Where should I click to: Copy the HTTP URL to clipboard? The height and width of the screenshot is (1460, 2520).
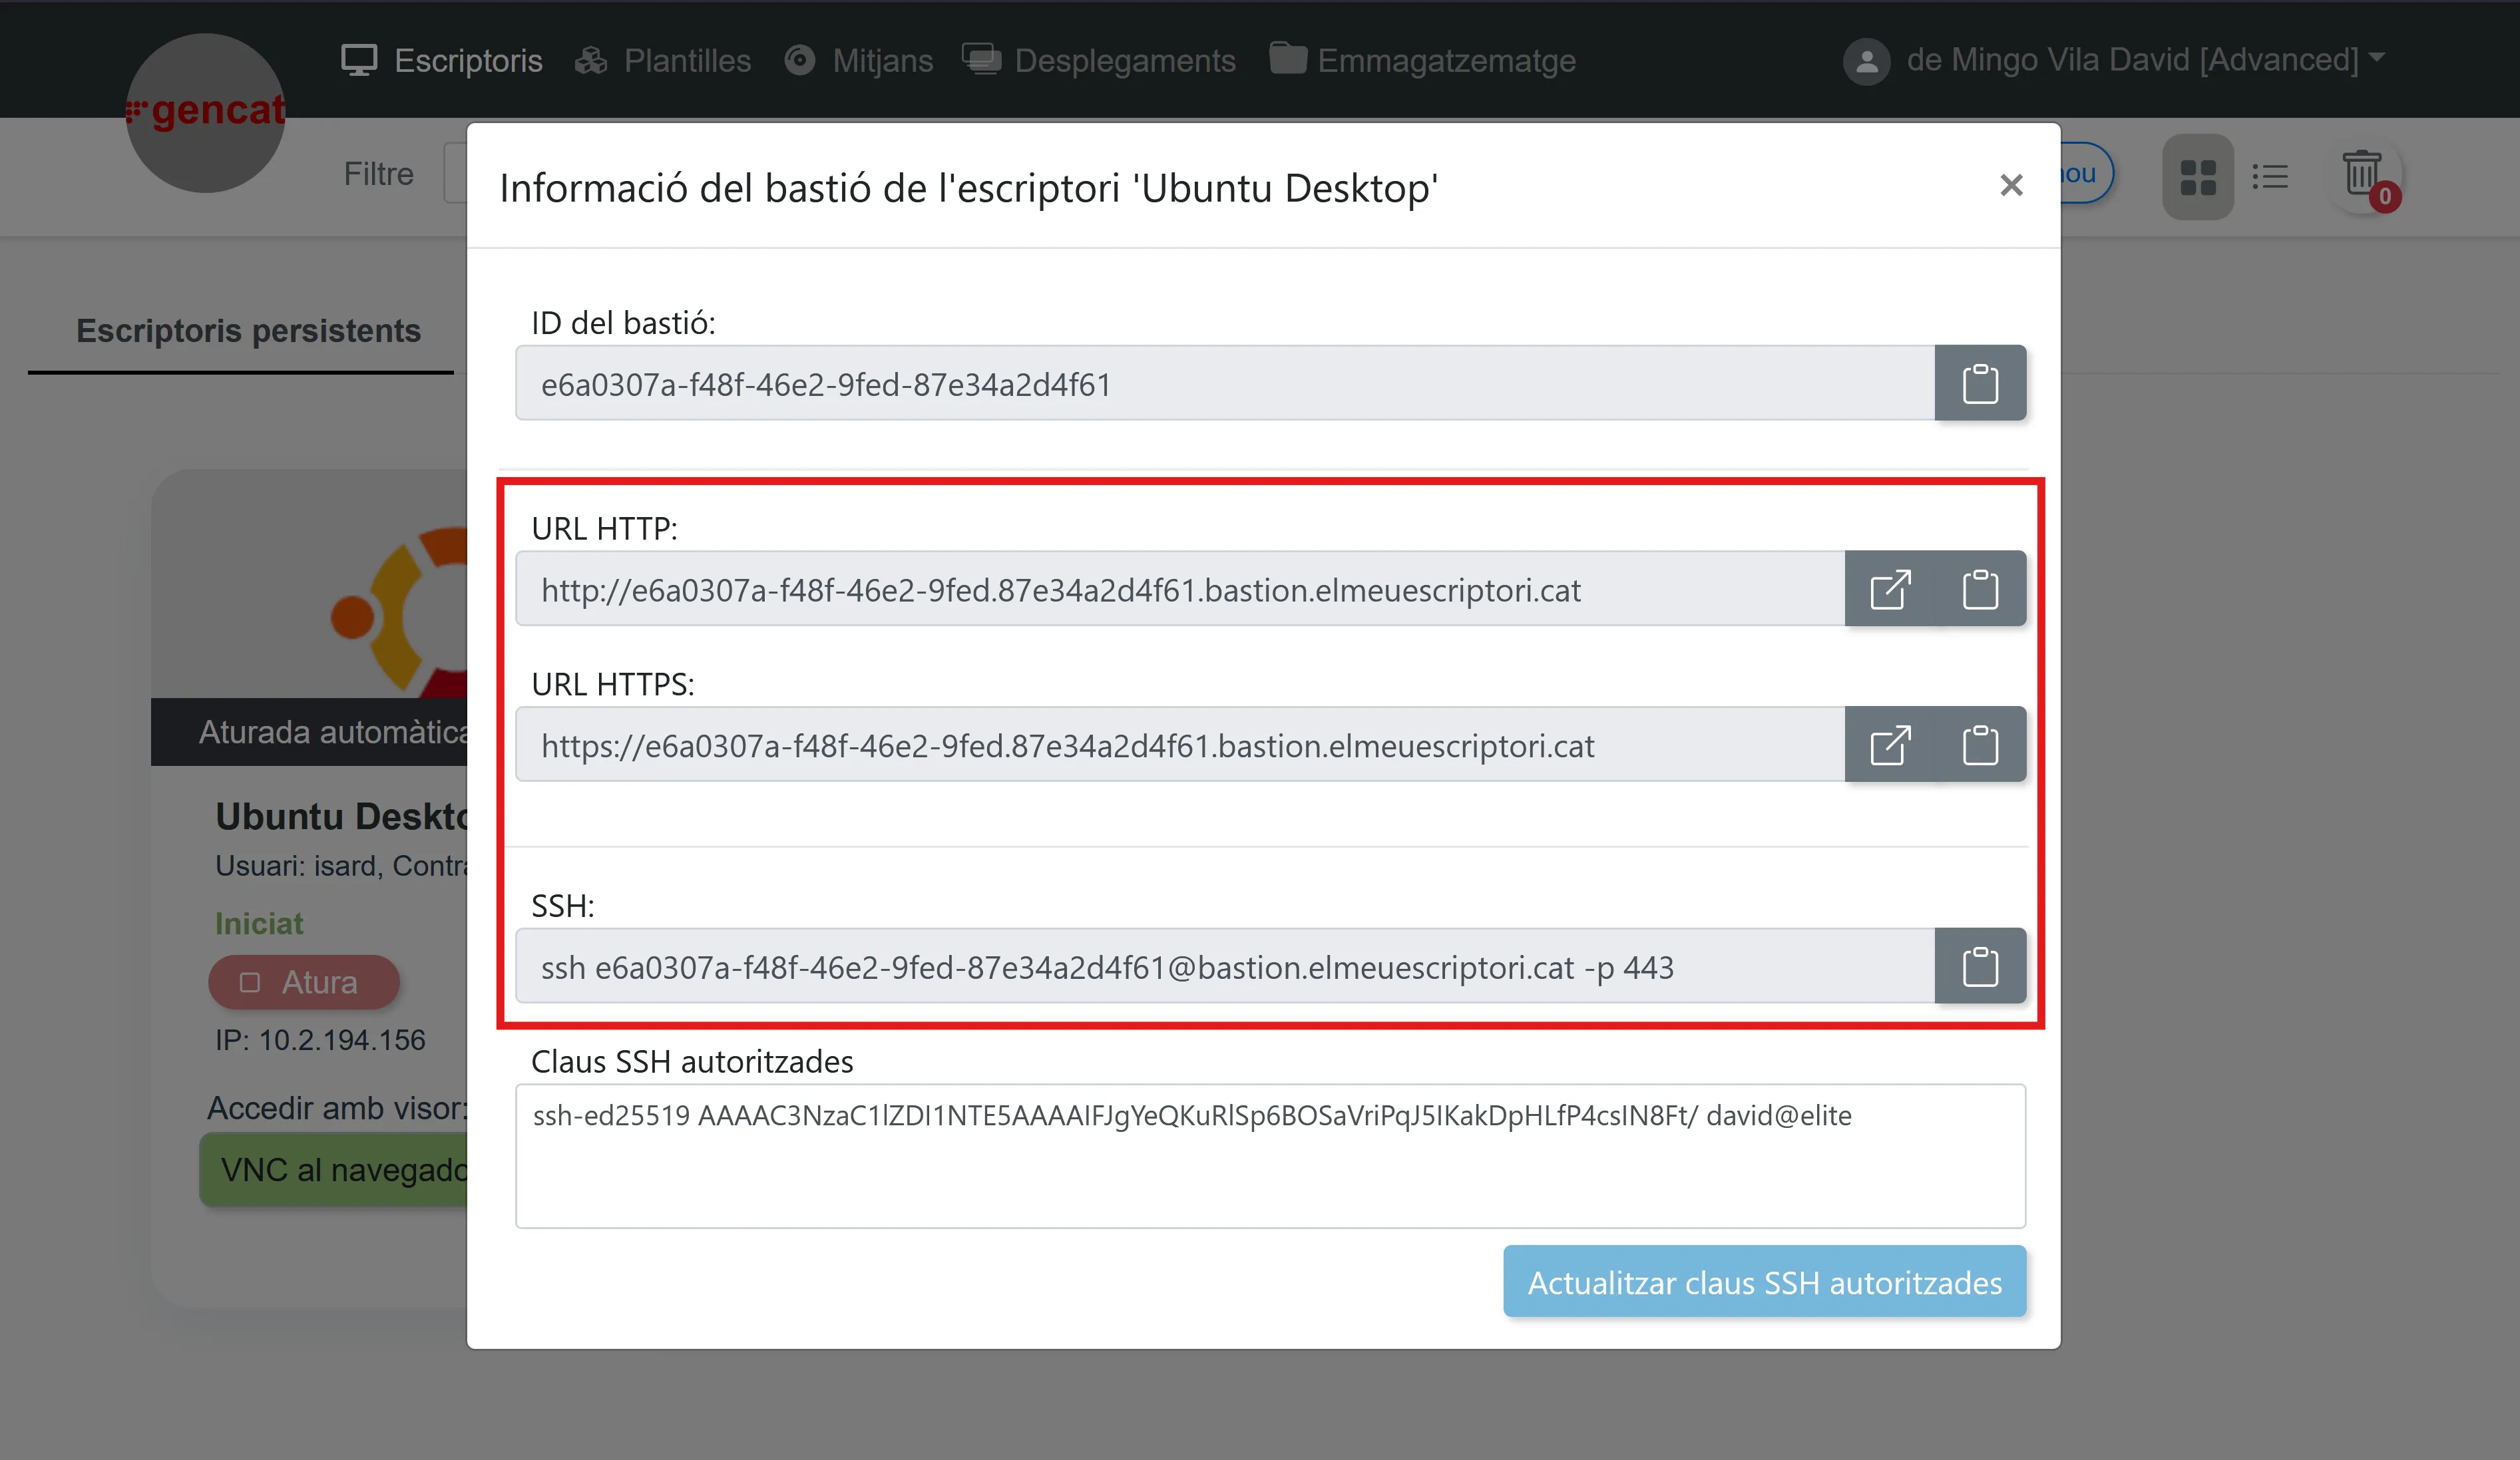coord(1979,589)
